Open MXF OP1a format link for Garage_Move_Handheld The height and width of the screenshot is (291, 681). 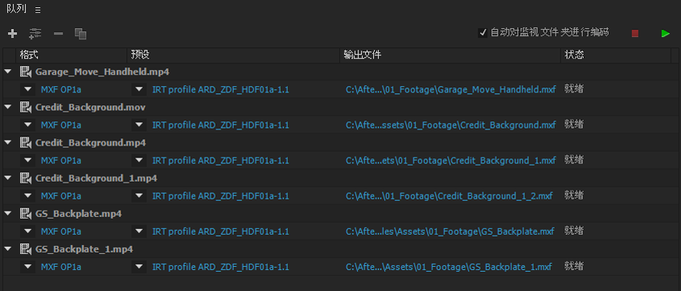[x=61, y=89]
